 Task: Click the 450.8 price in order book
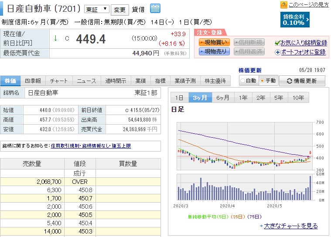coord(85,190)
